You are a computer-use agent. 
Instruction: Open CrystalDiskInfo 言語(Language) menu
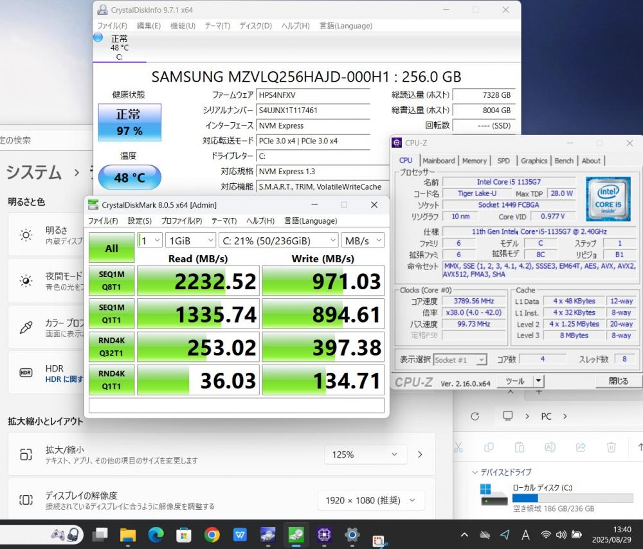346,26
